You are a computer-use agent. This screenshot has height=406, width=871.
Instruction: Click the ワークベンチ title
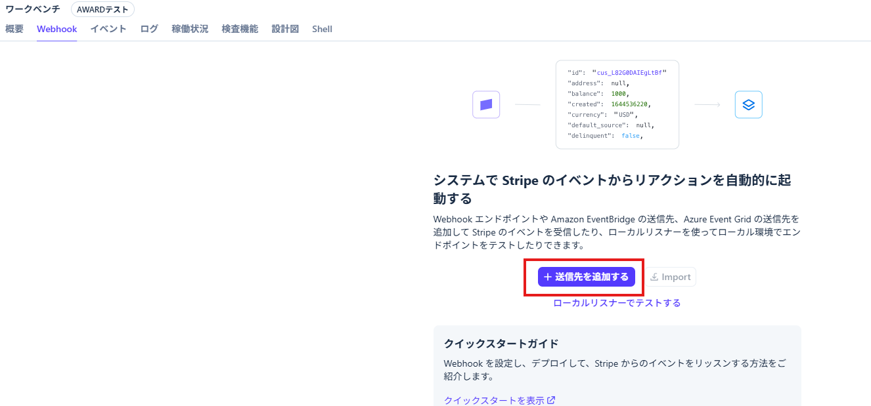[33, 9]
